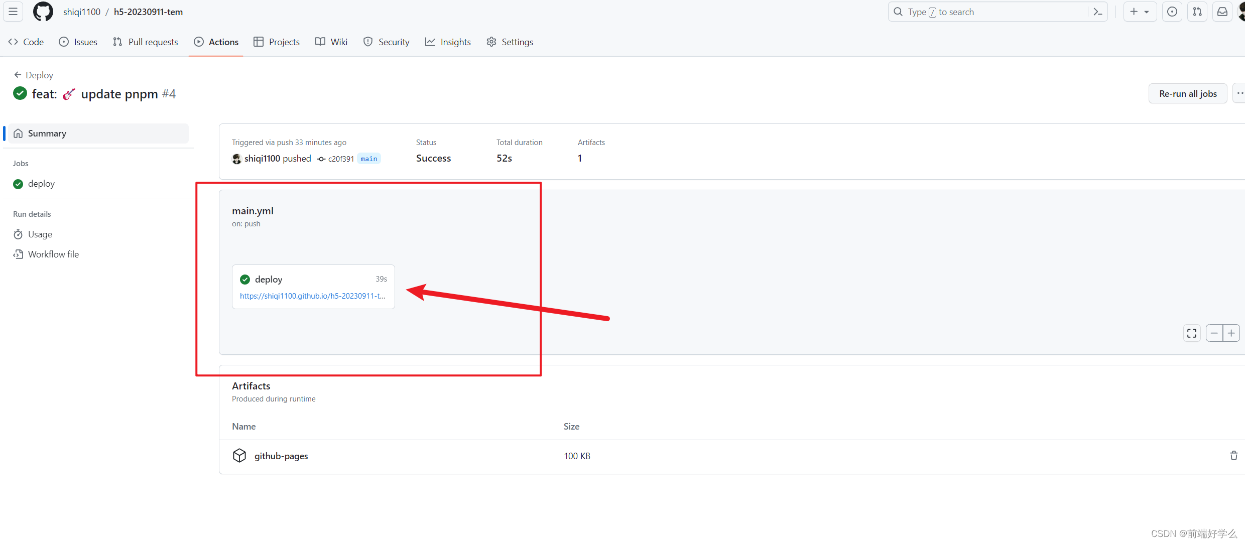
Task: Switch to the Actions tab
Action: [x=216, y=42]
